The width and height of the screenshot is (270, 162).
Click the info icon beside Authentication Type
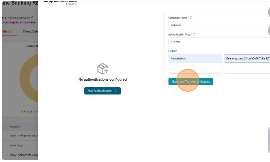[194, 34]
